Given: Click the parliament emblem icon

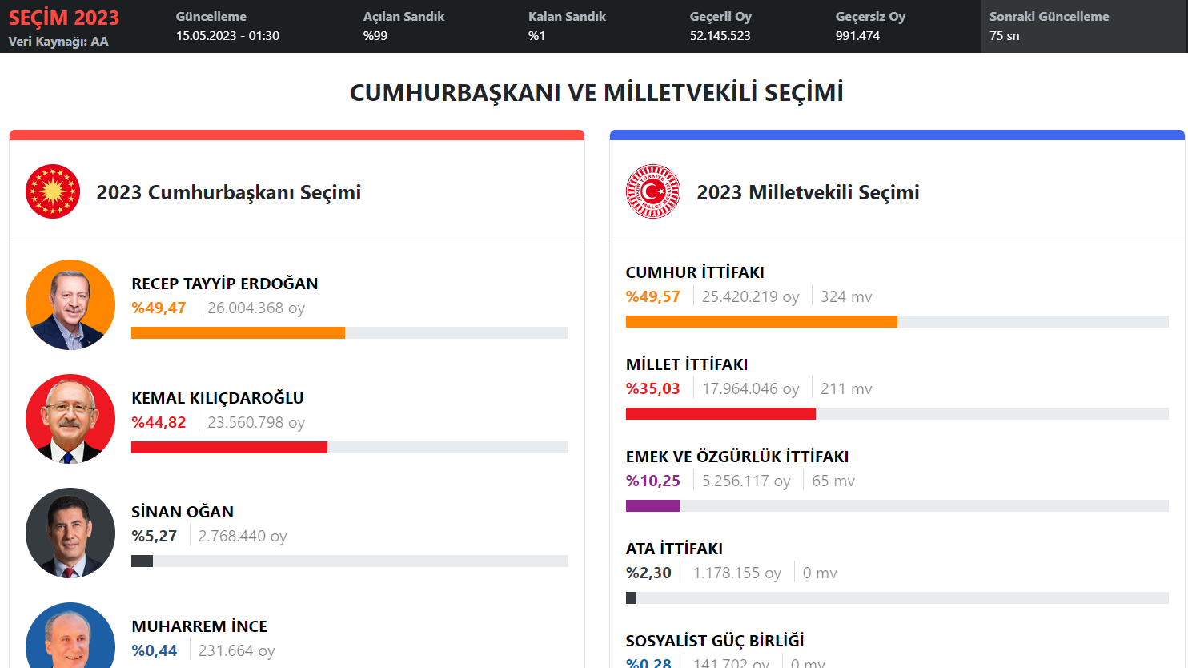Looking at the screenshot, I should (x=653, y=191).
